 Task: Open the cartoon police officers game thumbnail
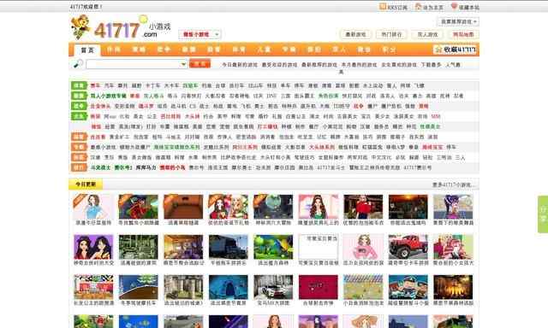(408, 287)
